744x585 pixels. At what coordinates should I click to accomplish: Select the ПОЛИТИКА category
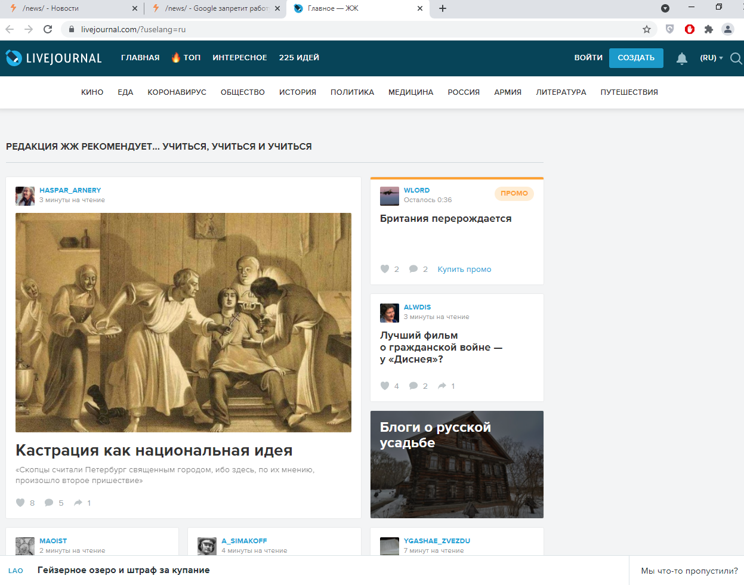click(x=353, y=92)
